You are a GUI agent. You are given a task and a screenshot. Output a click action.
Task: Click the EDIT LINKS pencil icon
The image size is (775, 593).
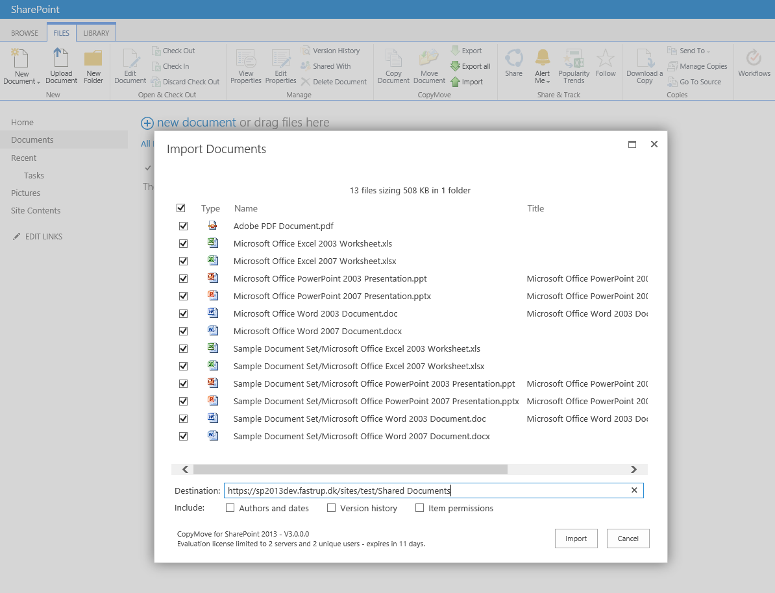coord(16,236)
